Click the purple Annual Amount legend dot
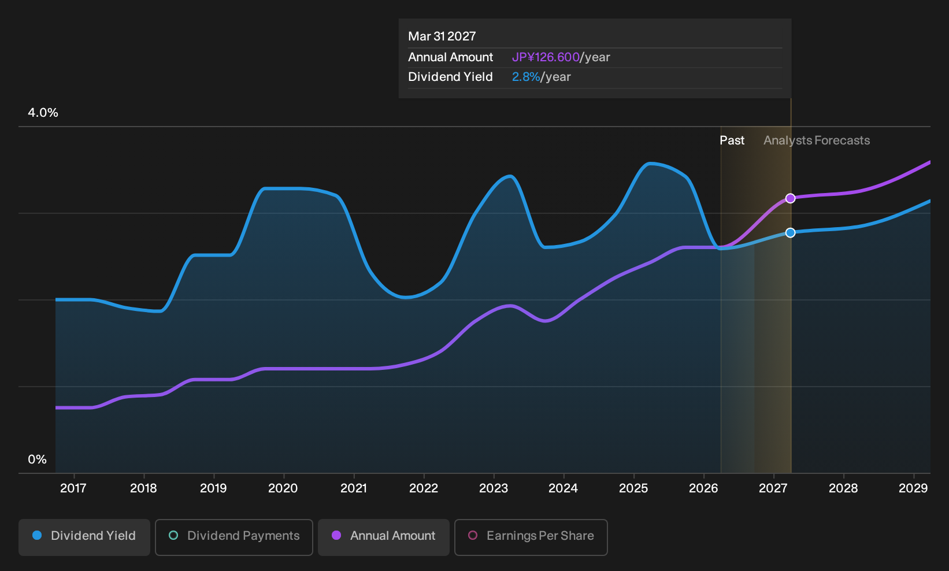The height and width of the screenshot is (571, 949). coord(336,536)
